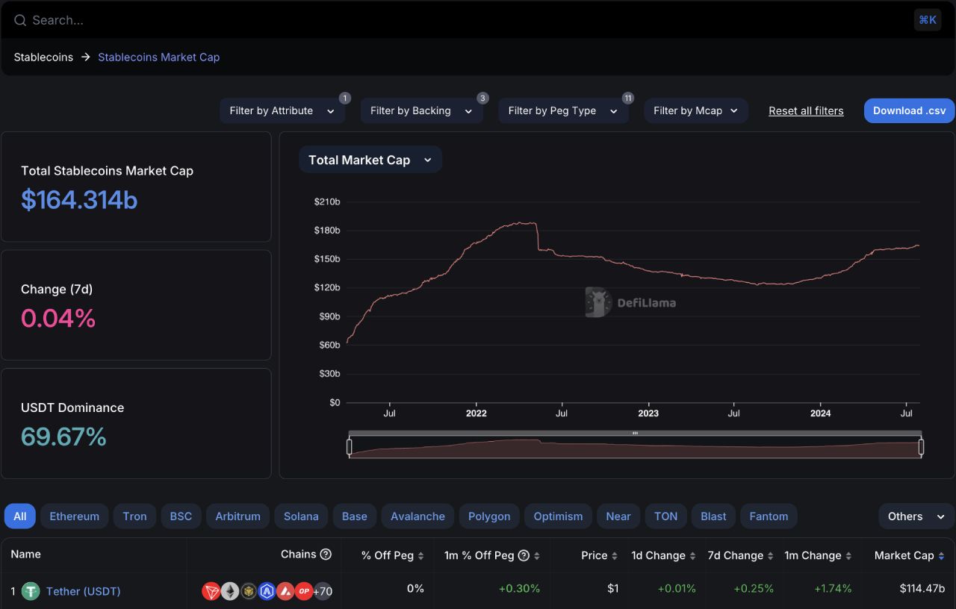Open the Others chains dropdown

coord(916,516)
